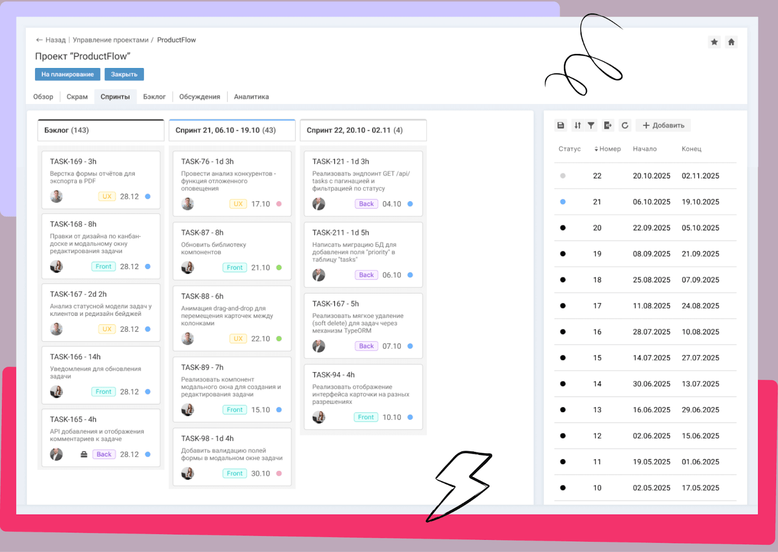Click the Добавить button
This screenshot has width=778, height=552.
663,125
